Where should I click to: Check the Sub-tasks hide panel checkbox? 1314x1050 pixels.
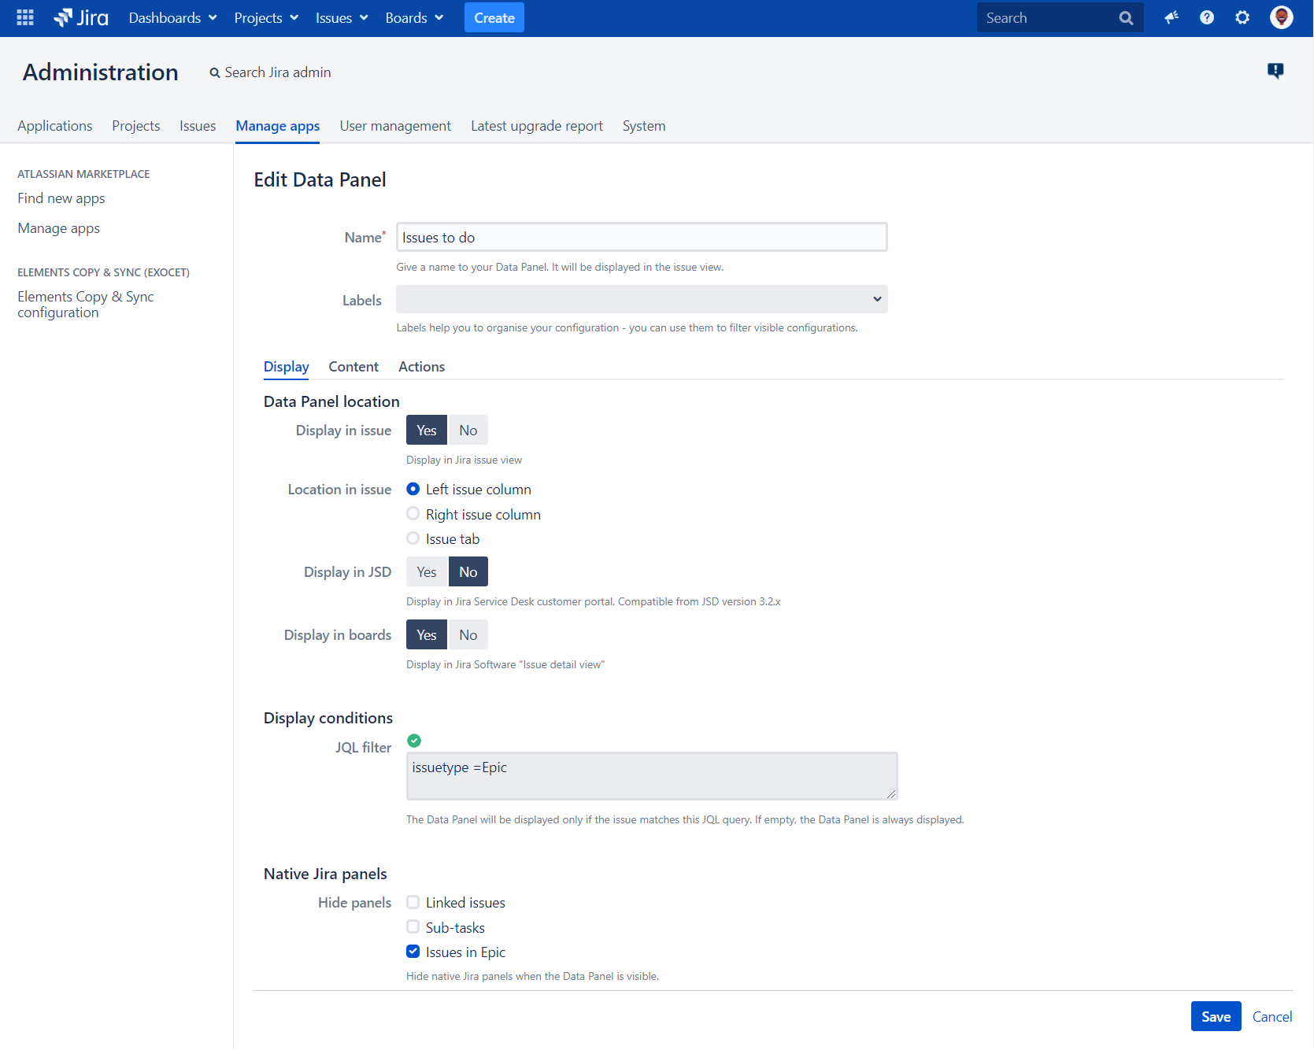(x=413, y=926)
